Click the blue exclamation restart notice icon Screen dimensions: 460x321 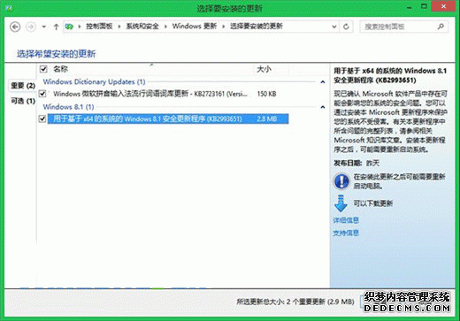[x=341, y=181]
